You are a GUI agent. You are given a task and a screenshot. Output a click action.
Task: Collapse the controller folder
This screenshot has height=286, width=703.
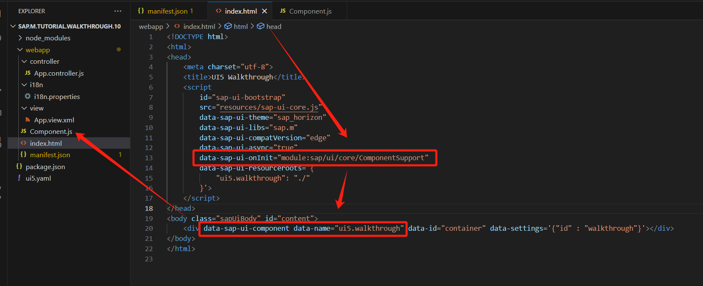[x=24, y=61]
